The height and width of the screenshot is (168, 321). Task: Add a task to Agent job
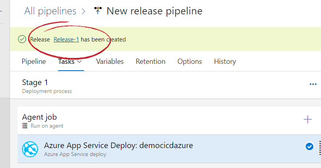(x=307, y=119)
